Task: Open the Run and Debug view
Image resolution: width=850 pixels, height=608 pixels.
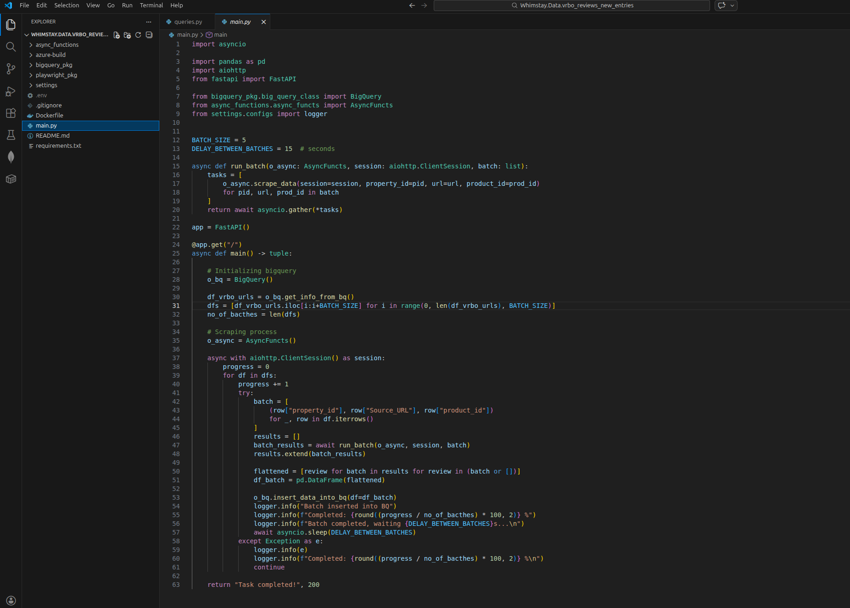Action: click(x=11, y=91)
